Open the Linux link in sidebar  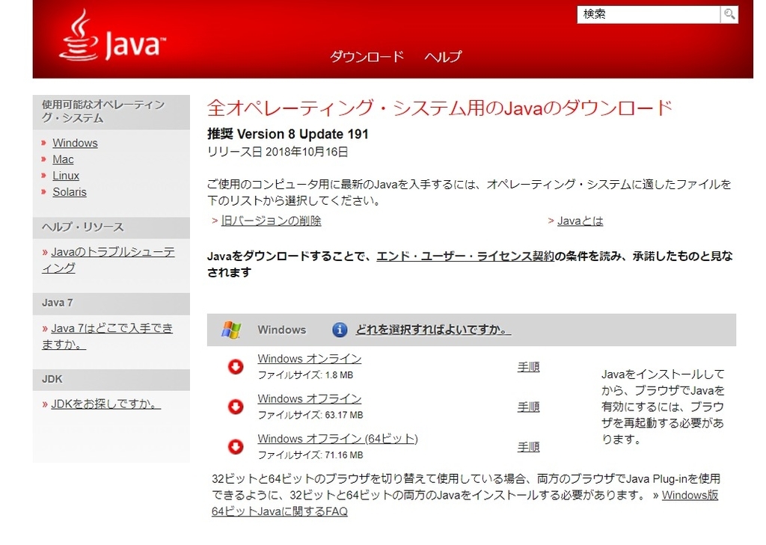66,176
